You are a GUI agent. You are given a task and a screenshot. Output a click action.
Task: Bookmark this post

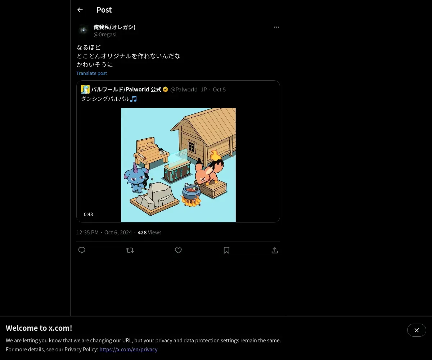click(226, 250)
